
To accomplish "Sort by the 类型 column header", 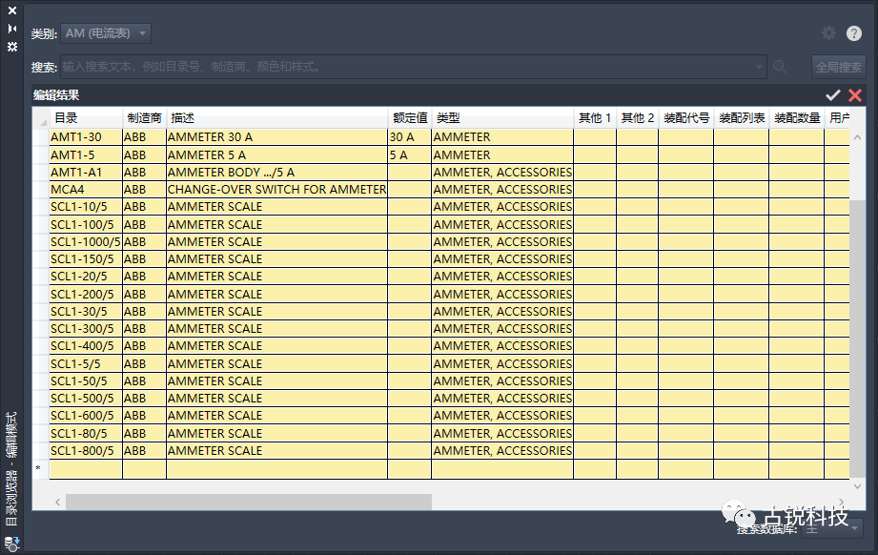I will tap(502, 118).
